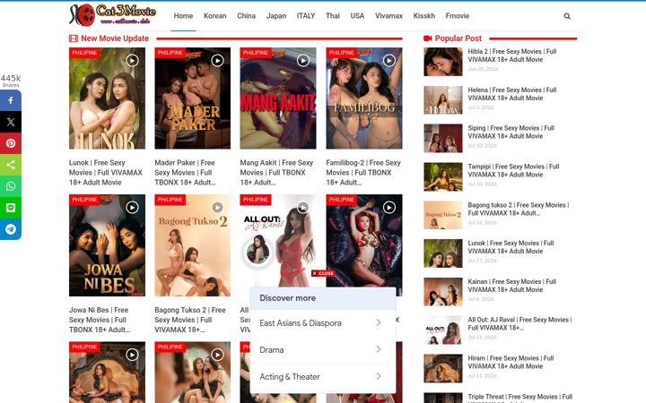646x403 pixels.
Task: Open Mang Aakit title link under poster
Action: 277,172
